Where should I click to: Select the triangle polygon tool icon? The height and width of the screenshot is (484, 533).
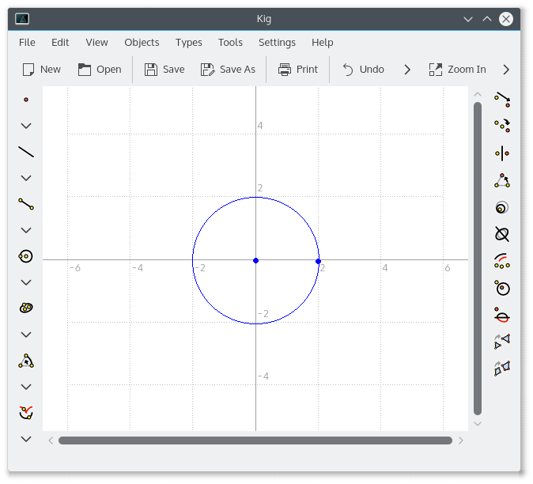click(26, 361)
